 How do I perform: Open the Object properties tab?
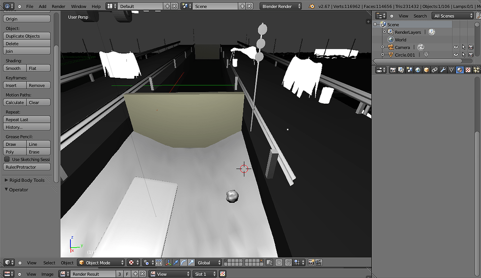[426, 70]
